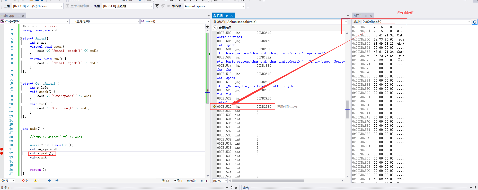Collapse the int main() code block

pyautogui.click(x=21, y=129)
